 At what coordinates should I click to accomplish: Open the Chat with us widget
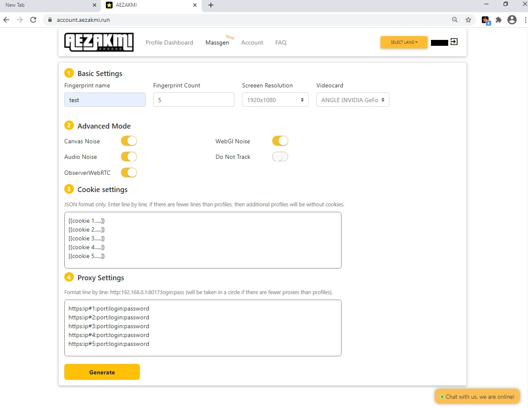(477, 396)
